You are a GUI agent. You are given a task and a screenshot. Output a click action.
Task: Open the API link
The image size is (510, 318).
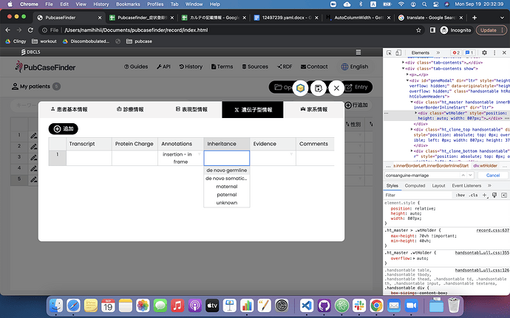pos(163,66)
